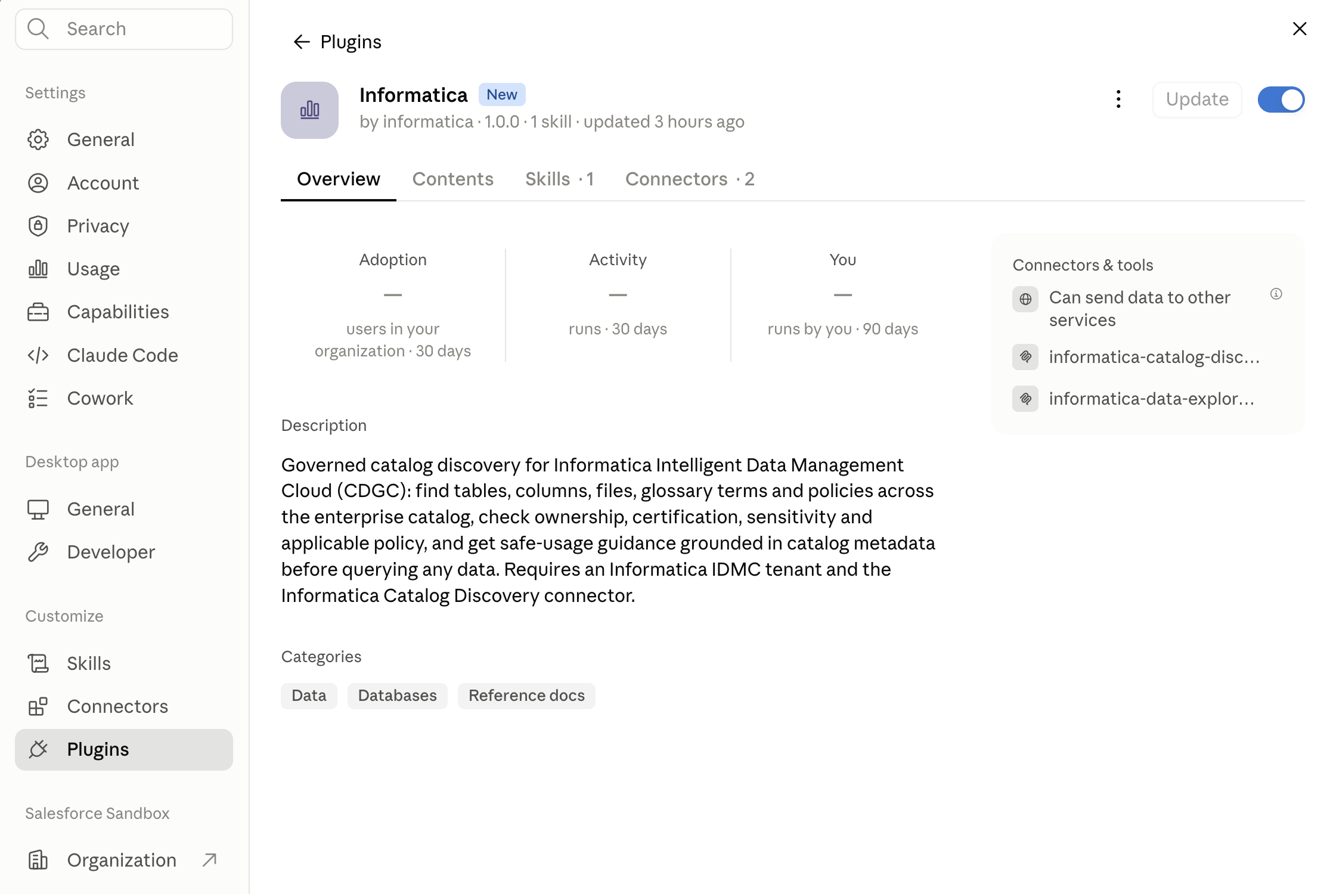The height and width of the screenshot is (894, 1327).
Task: Open Skills scroll icon
Action: (x=38, y=663)
